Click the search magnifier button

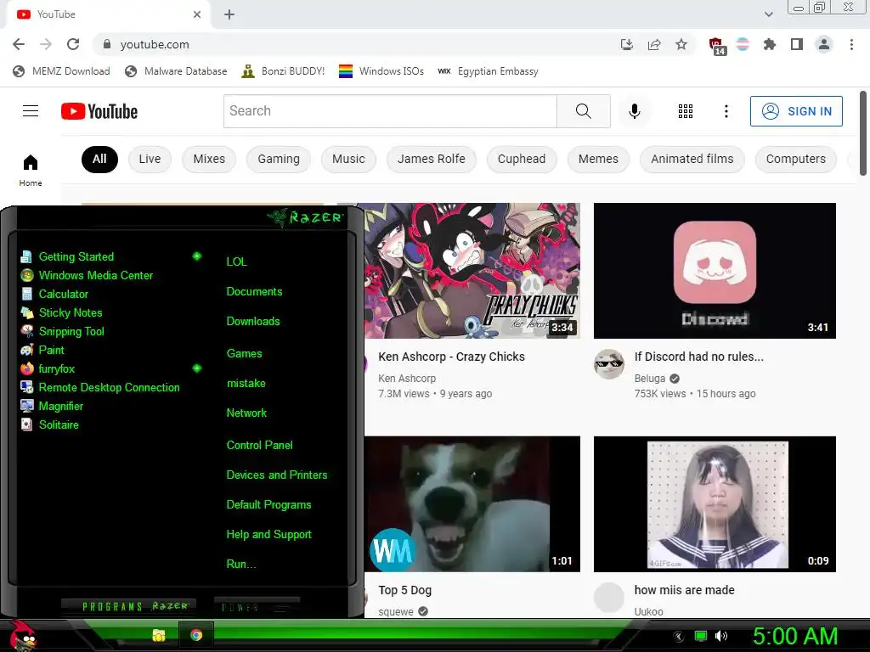pos(583,111)
